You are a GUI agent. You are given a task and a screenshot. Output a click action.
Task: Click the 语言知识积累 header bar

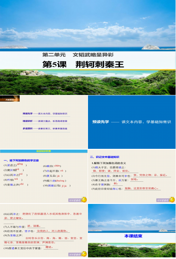(44, 151)
